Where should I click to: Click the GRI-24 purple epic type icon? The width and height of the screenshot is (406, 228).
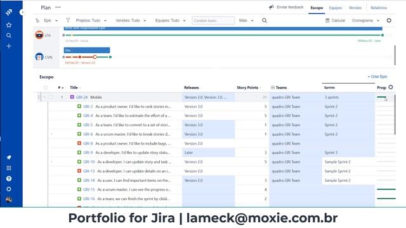[x=72, y=97]
